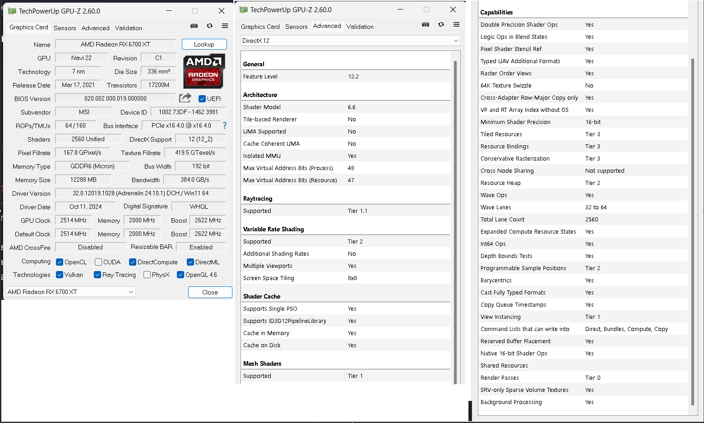Click the Cache on Disk row
Viewport: 704px width, 423px height.
(346, 345)
